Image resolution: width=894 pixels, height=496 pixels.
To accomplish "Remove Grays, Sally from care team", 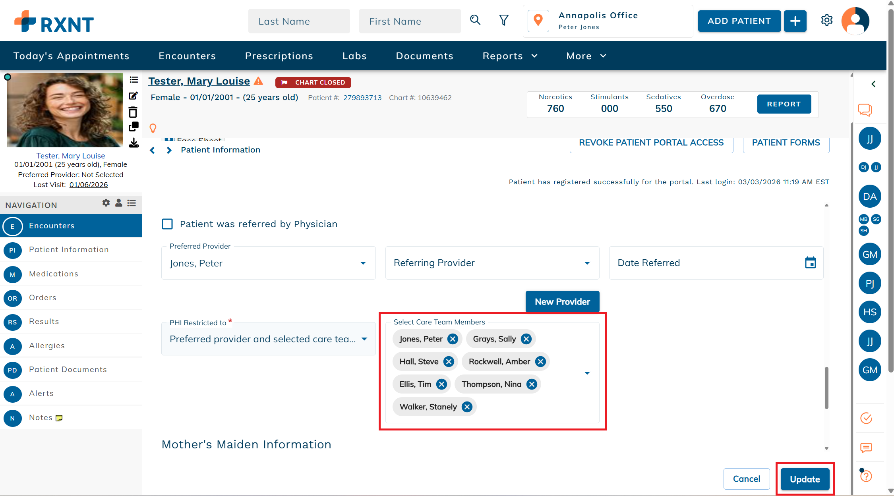I will pyautogui.click(x=526, y=339).
